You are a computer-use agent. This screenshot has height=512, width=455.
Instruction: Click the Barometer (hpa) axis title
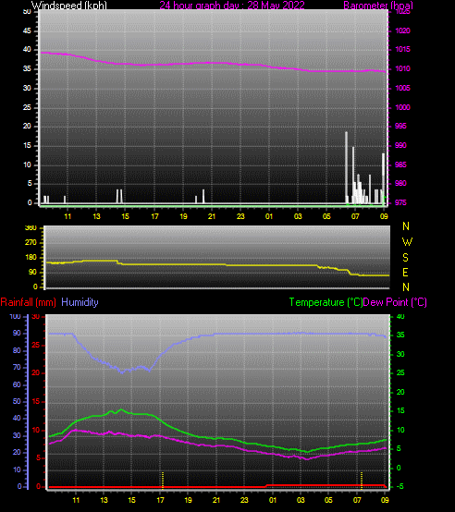tap(378, 5)
